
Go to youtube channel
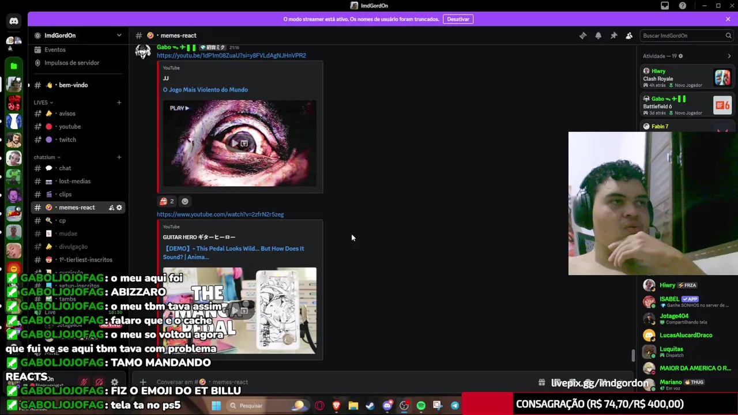(78, 127)
